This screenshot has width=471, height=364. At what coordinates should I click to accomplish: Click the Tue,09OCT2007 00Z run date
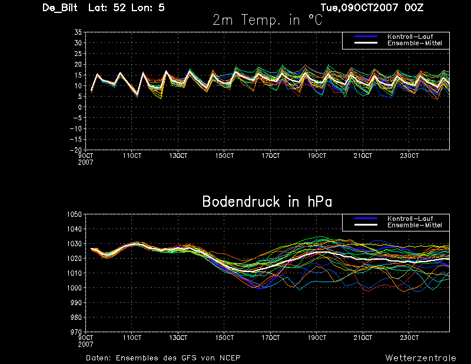372,8
